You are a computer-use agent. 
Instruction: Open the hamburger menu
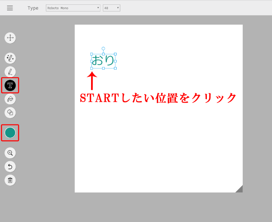coord(10,8)
